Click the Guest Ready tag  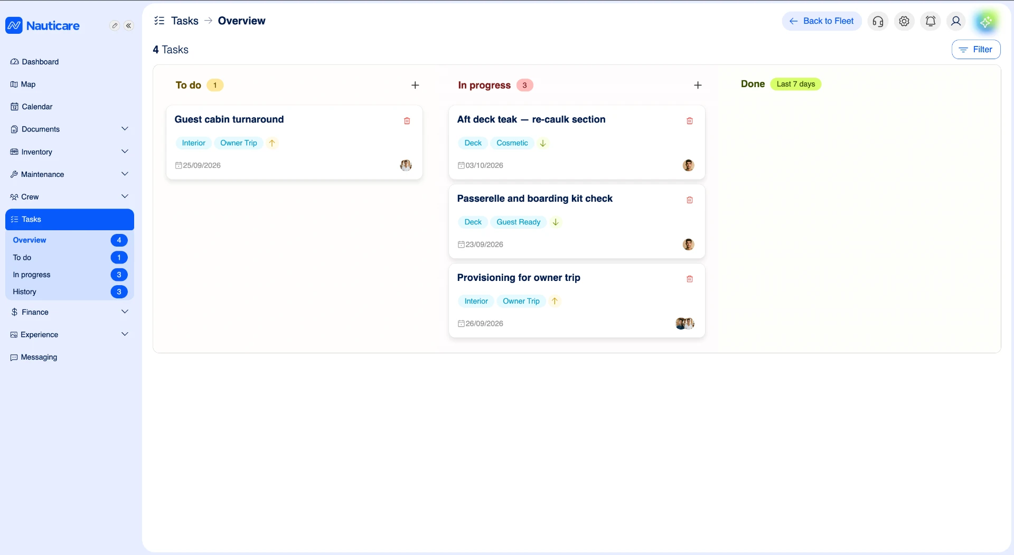(x=518, y=222)
